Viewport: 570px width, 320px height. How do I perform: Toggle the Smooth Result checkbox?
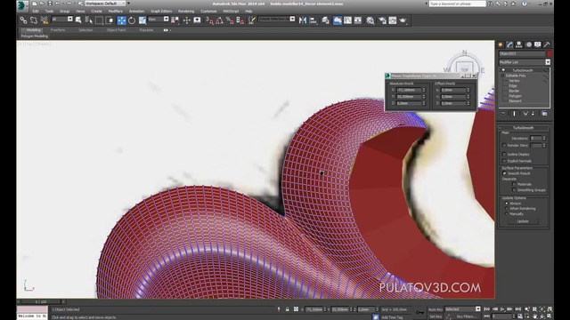504,173
